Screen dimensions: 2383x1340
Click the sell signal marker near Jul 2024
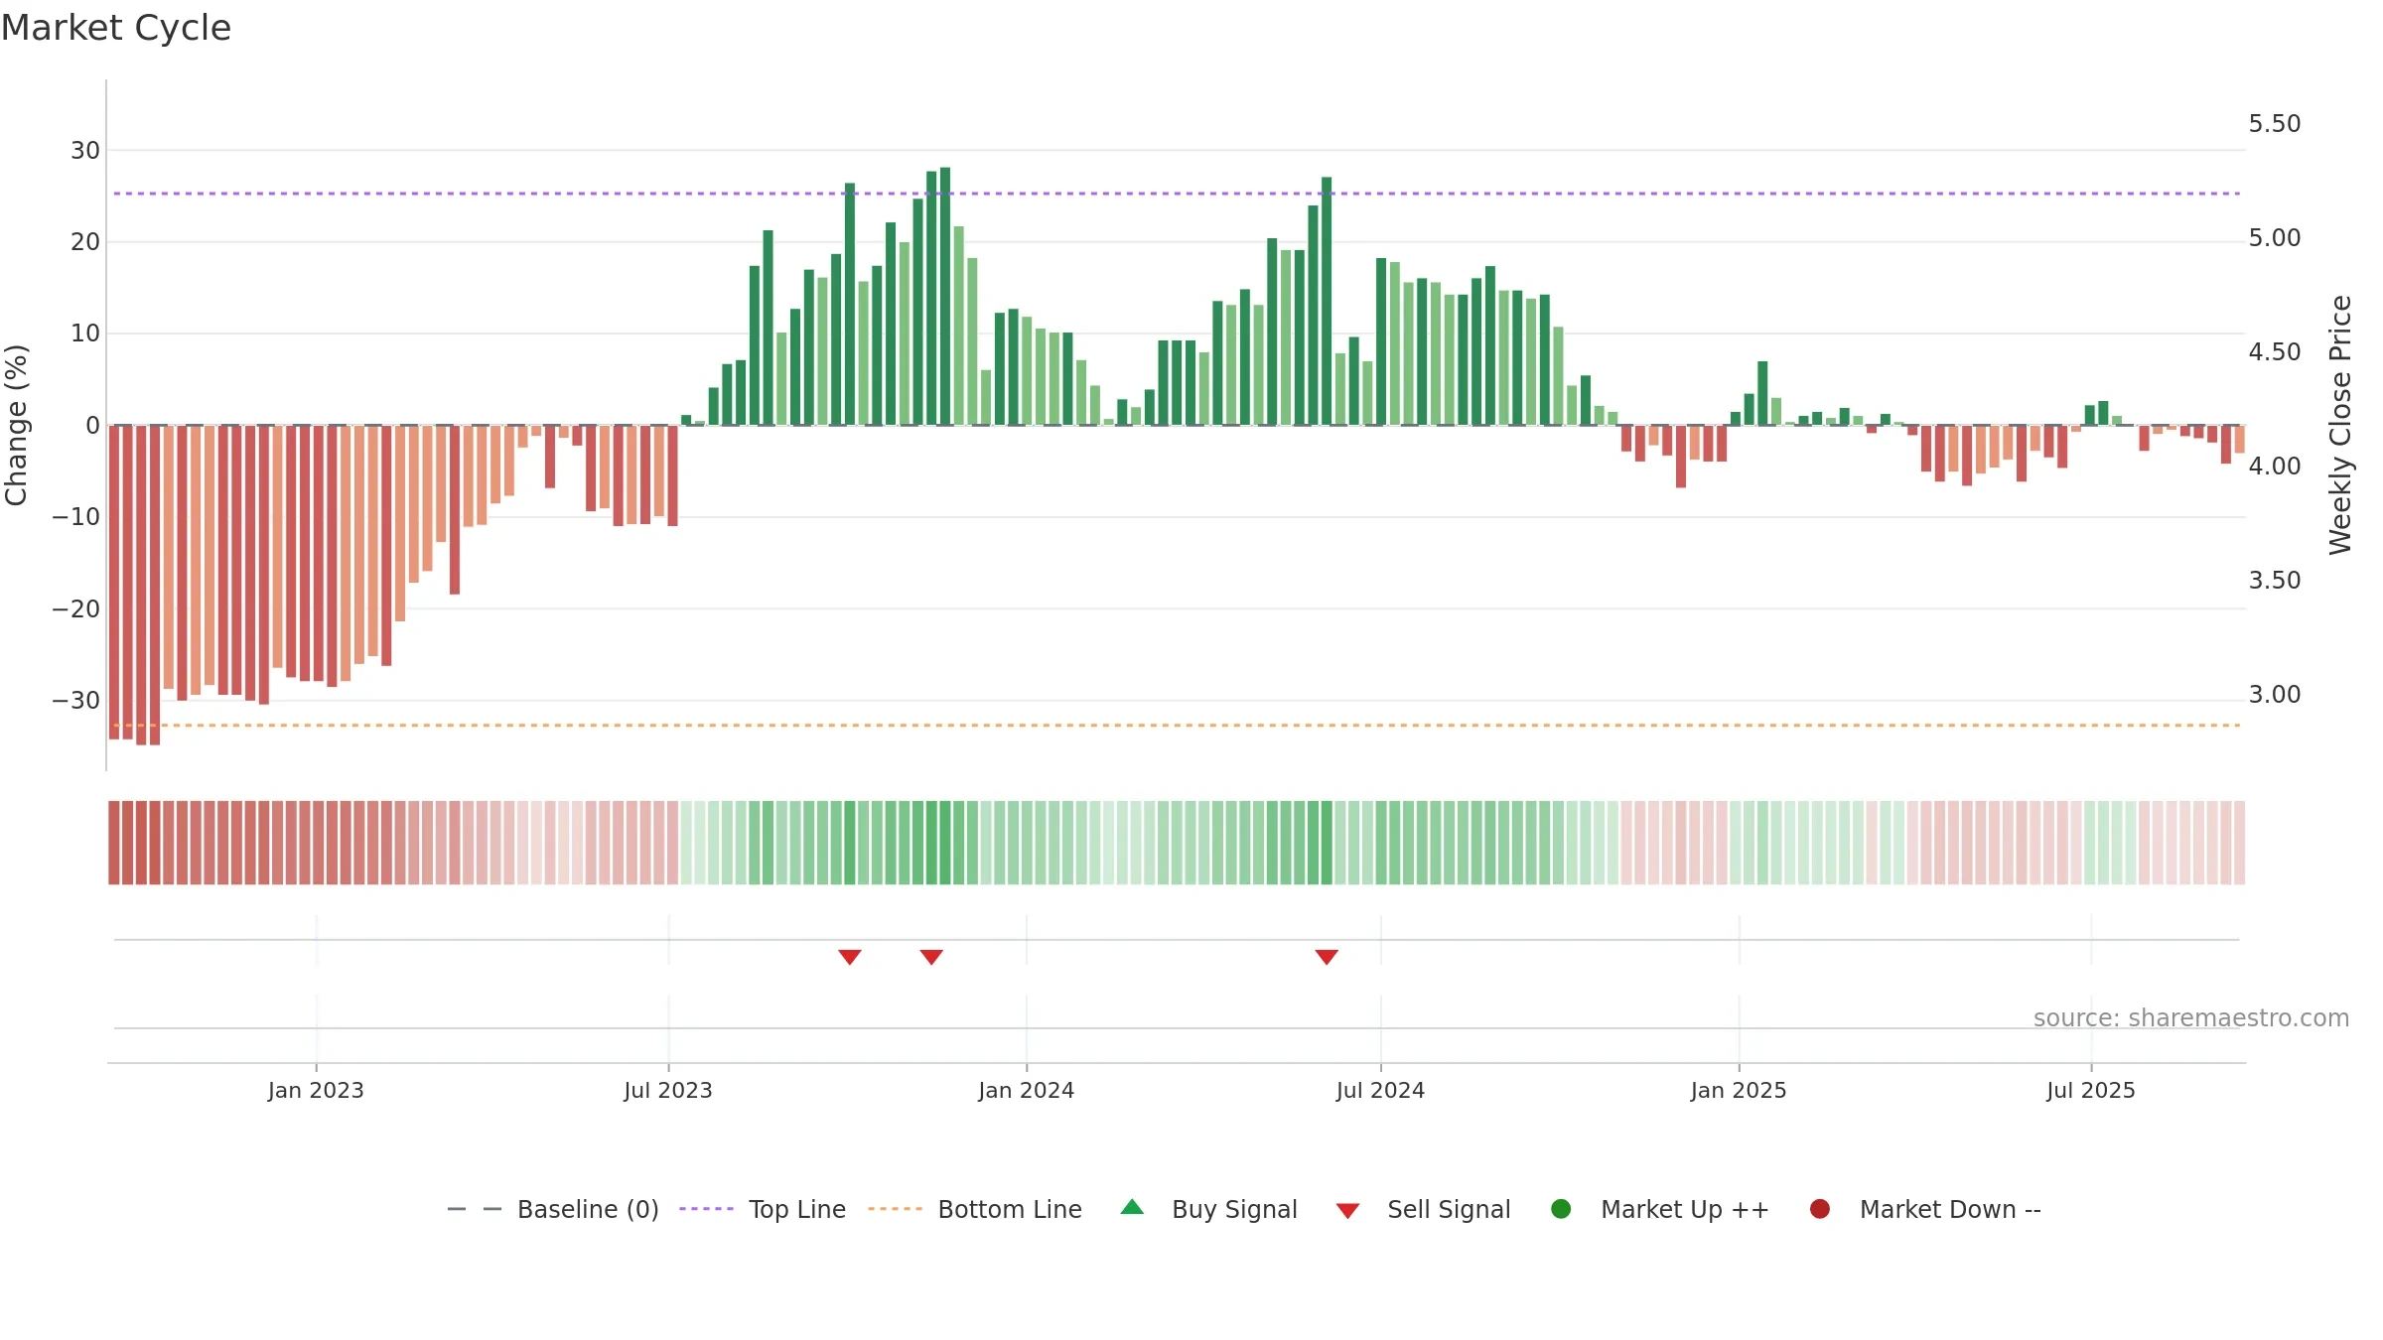click(x=1327, y=957)
